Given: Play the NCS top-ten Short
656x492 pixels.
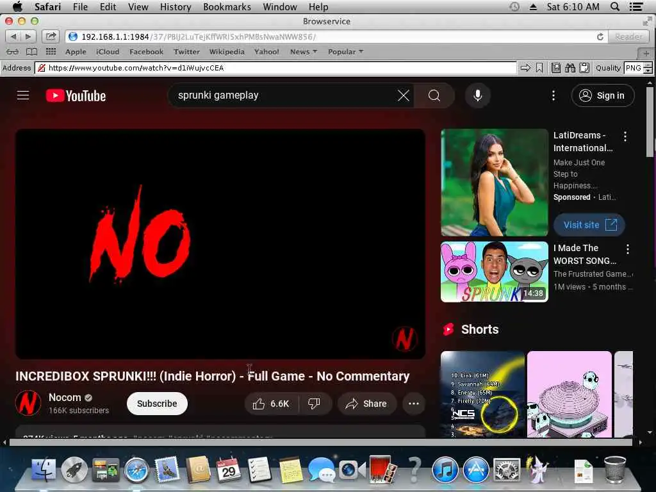Looking at the screenshot, I should (x=482, y=394).
